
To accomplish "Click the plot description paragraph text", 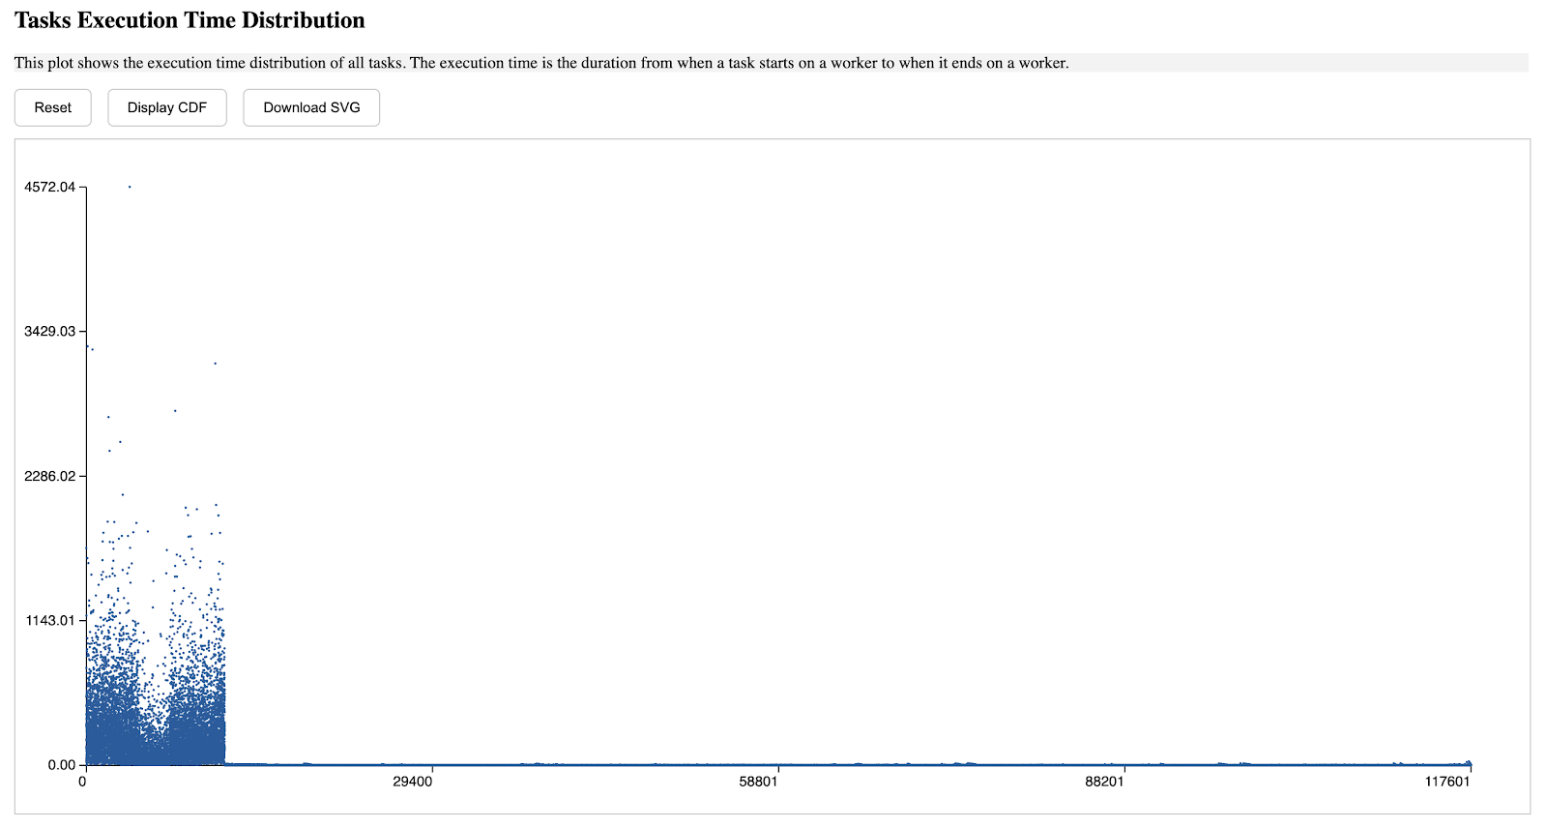I will [x=541, y=63].
